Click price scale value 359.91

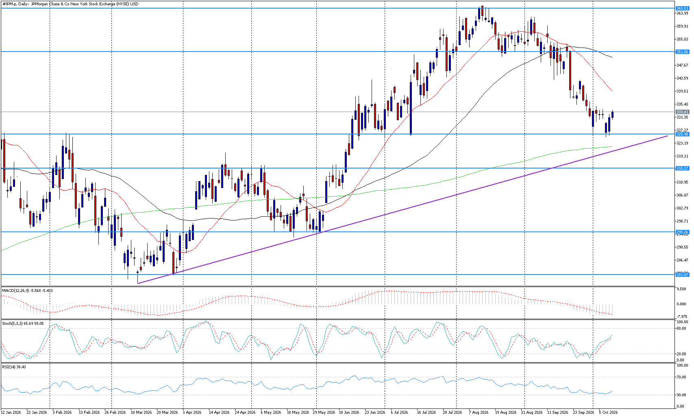coord(682,26)
